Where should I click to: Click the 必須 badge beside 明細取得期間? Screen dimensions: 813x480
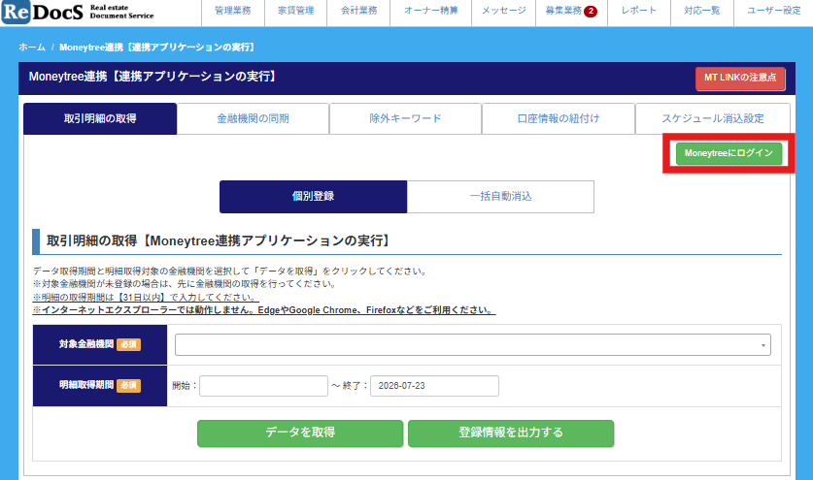pos(128,385)
